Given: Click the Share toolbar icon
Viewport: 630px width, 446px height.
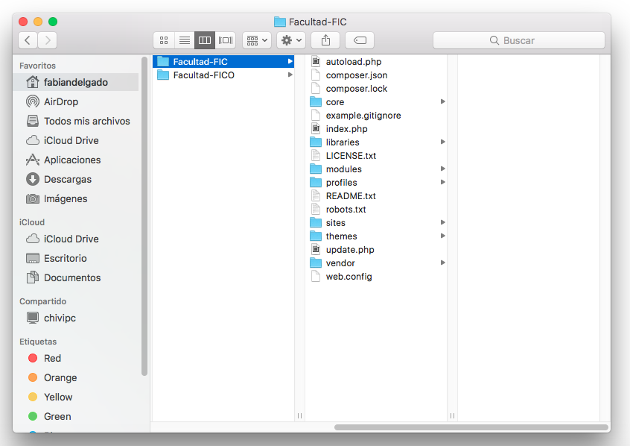Looking at the screenshot, I should (x=325, y=40).
